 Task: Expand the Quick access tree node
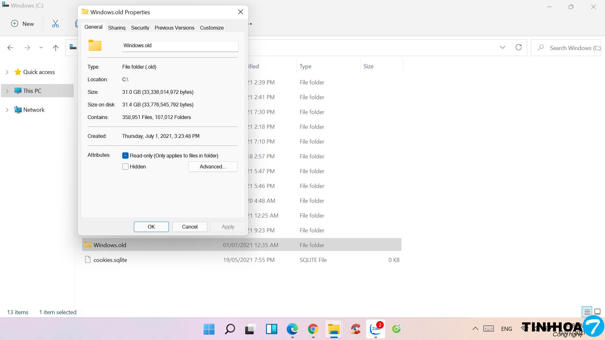point(7,72)
